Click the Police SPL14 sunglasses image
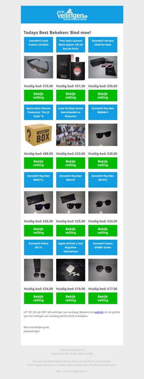 [39, 270]
